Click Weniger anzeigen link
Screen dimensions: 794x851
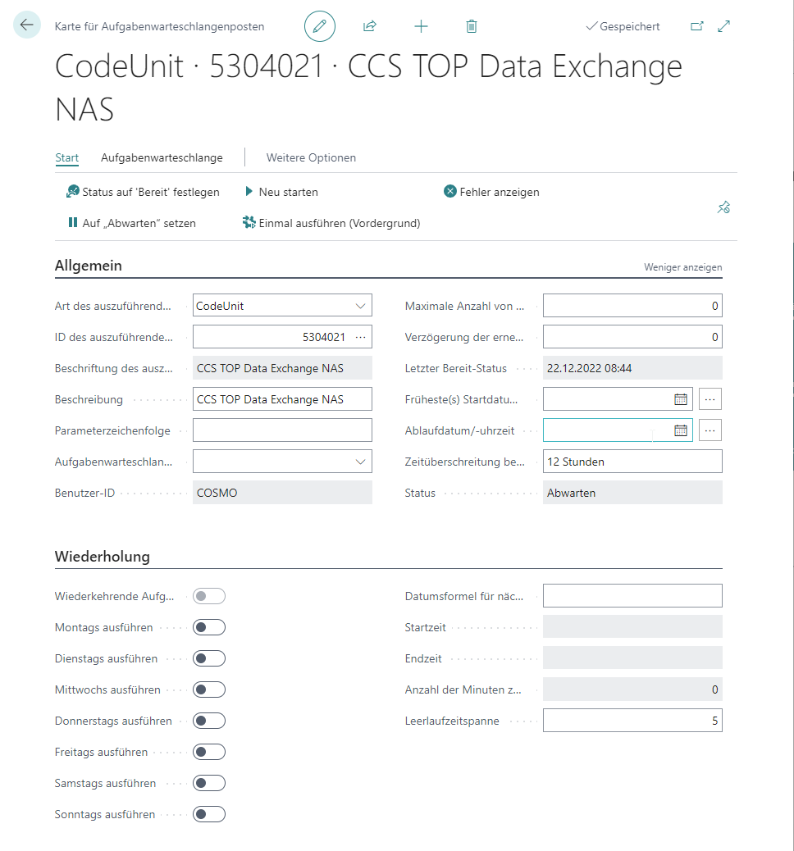coord(682,267)
